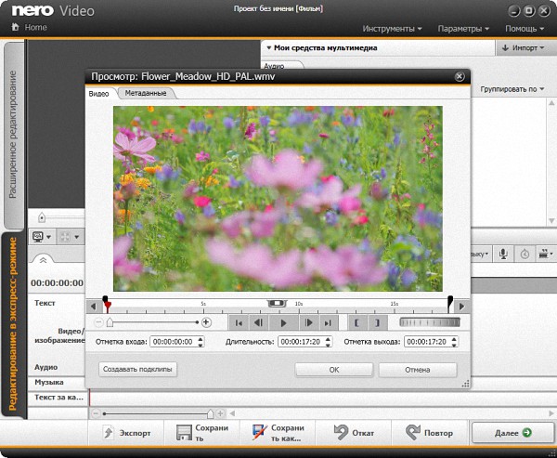
Task: Click the Отмена button
Action: pos(417,369)
